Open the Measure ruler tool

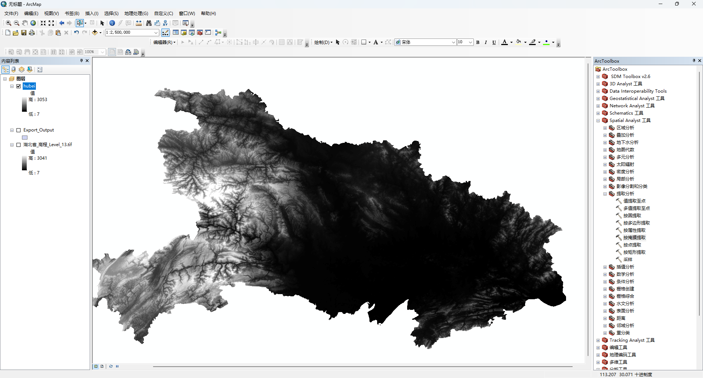[139, 23]
